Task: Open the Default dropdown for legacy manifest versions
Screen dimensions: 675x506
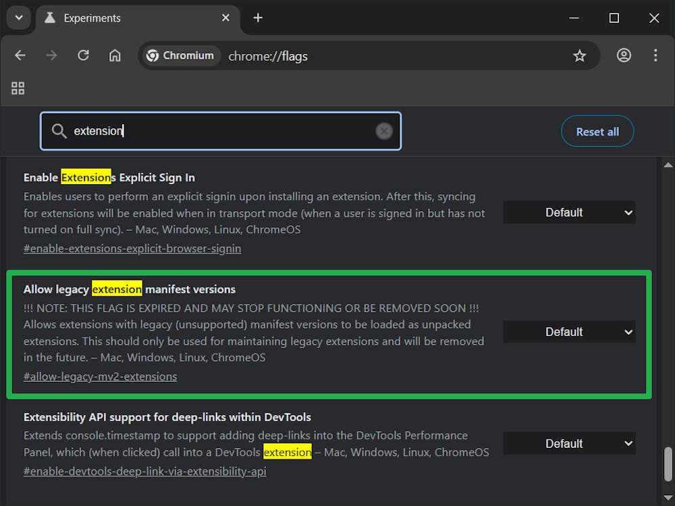Action: click(569, 331)
